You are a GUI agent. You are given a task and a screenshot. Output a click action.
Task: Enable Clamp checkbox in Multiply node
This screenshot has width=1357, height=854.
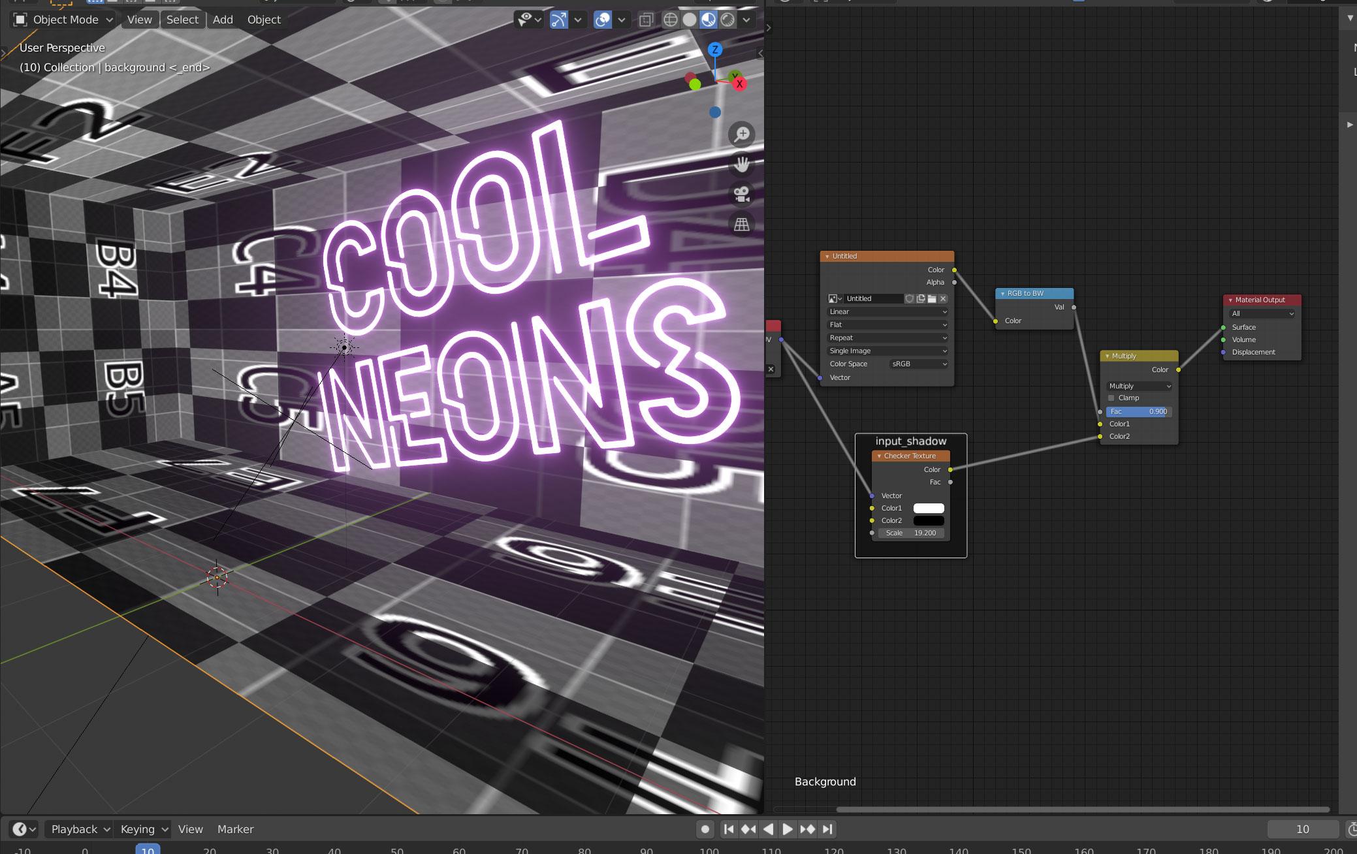click(x=1111, y=398)
